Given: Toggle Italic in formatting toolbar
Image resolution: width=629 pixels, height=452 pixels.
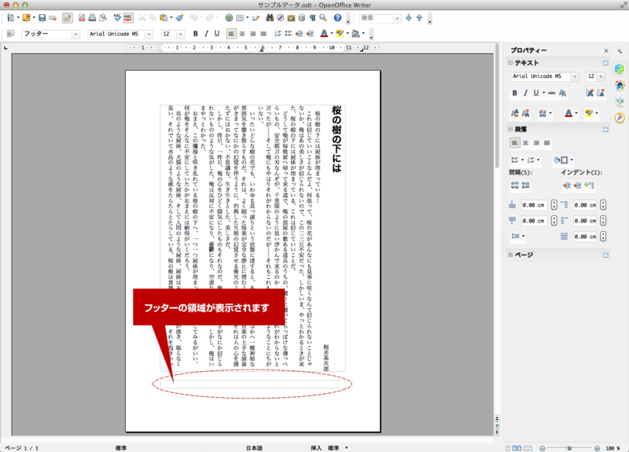Looking at the screenshot, I should point(206,34).
